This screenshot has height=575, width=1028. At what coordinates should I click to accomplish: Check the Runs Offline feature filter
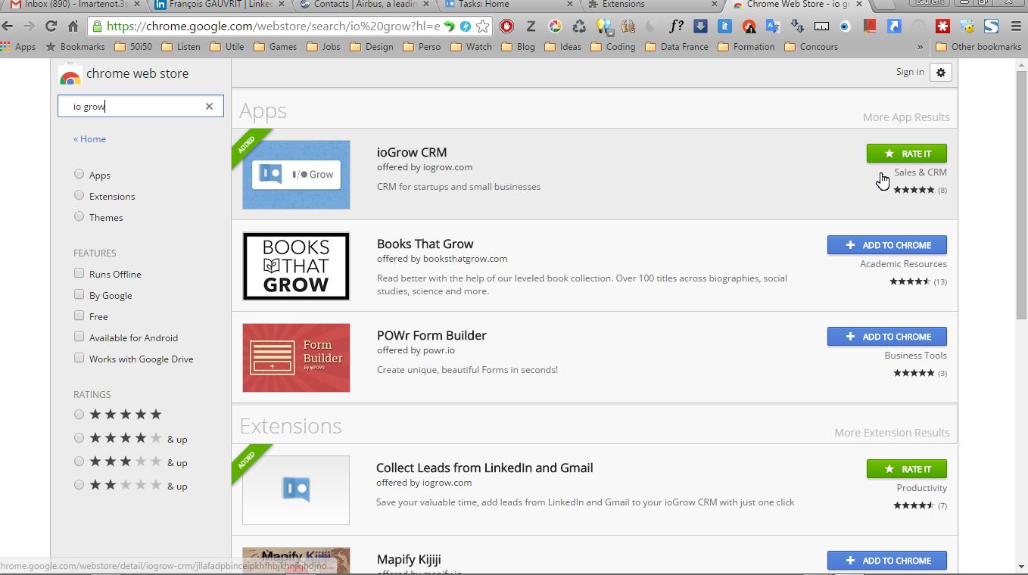coord(79,274)
